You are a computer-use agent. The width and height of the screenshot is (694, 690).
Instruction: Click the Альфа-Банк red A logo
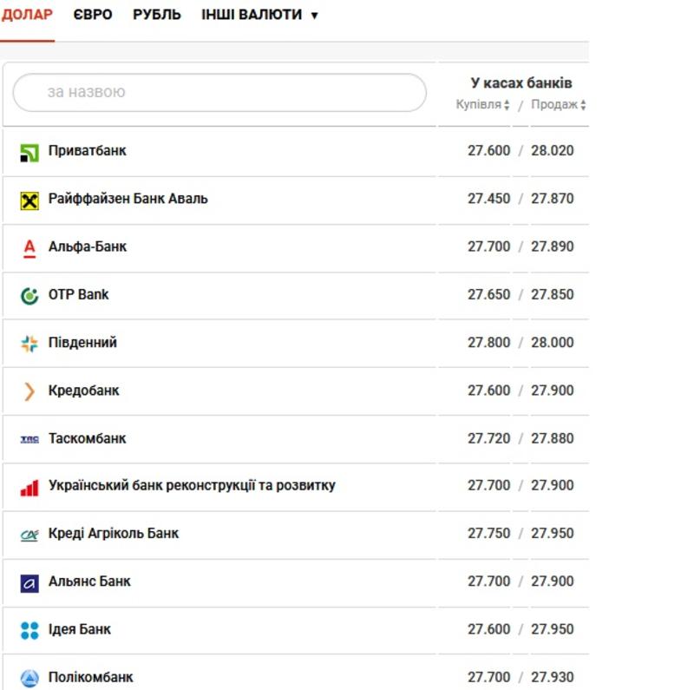tap(29, 248)
